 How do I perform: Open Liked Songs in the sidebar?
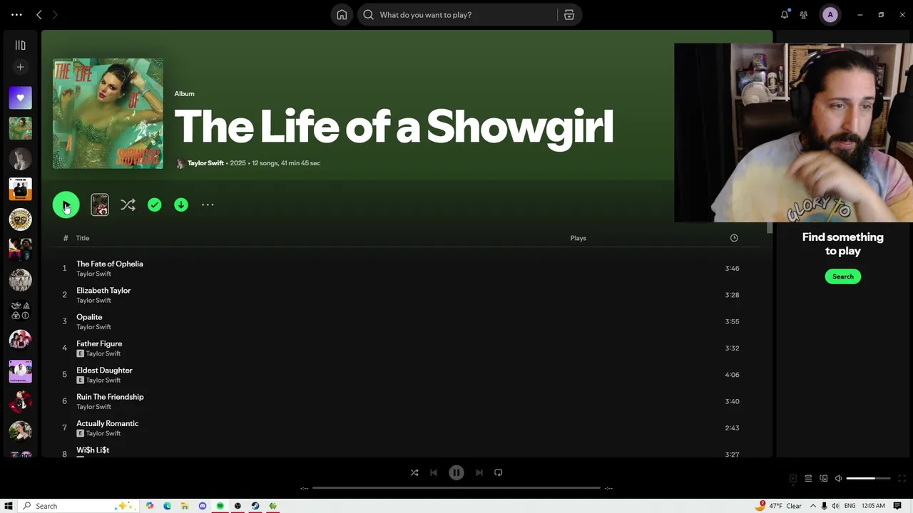pyautogui.click(x=20, y=98)
